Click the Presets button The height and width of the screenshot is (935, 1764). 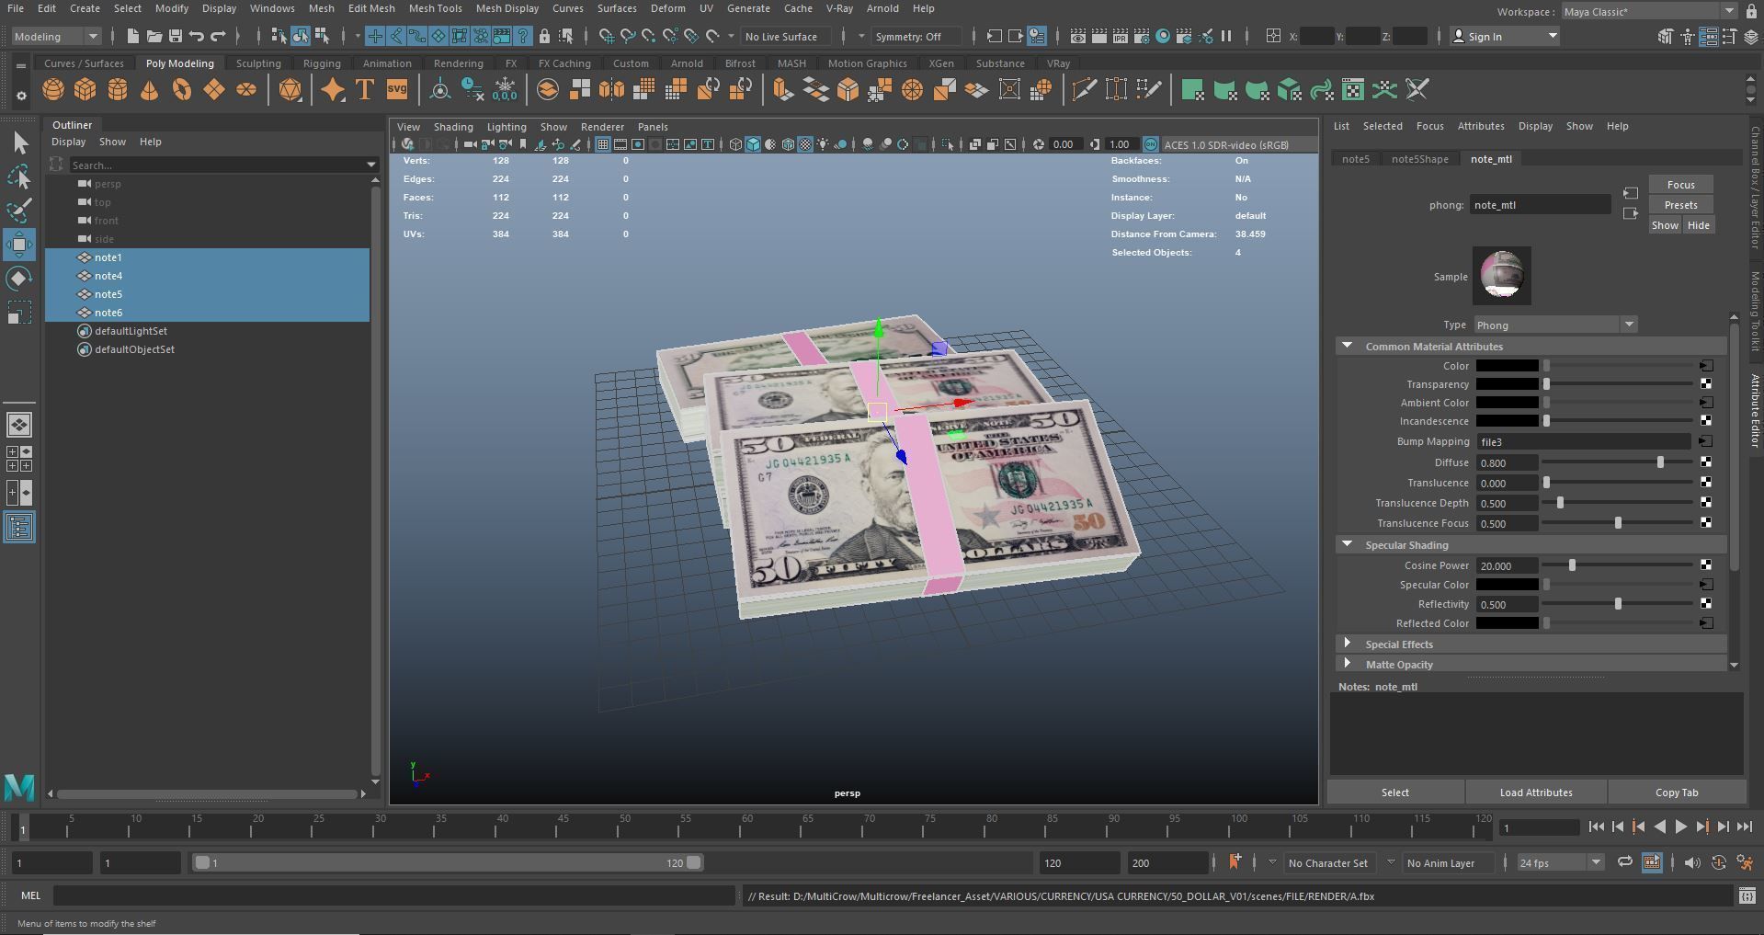click(x=1680, y=205)
